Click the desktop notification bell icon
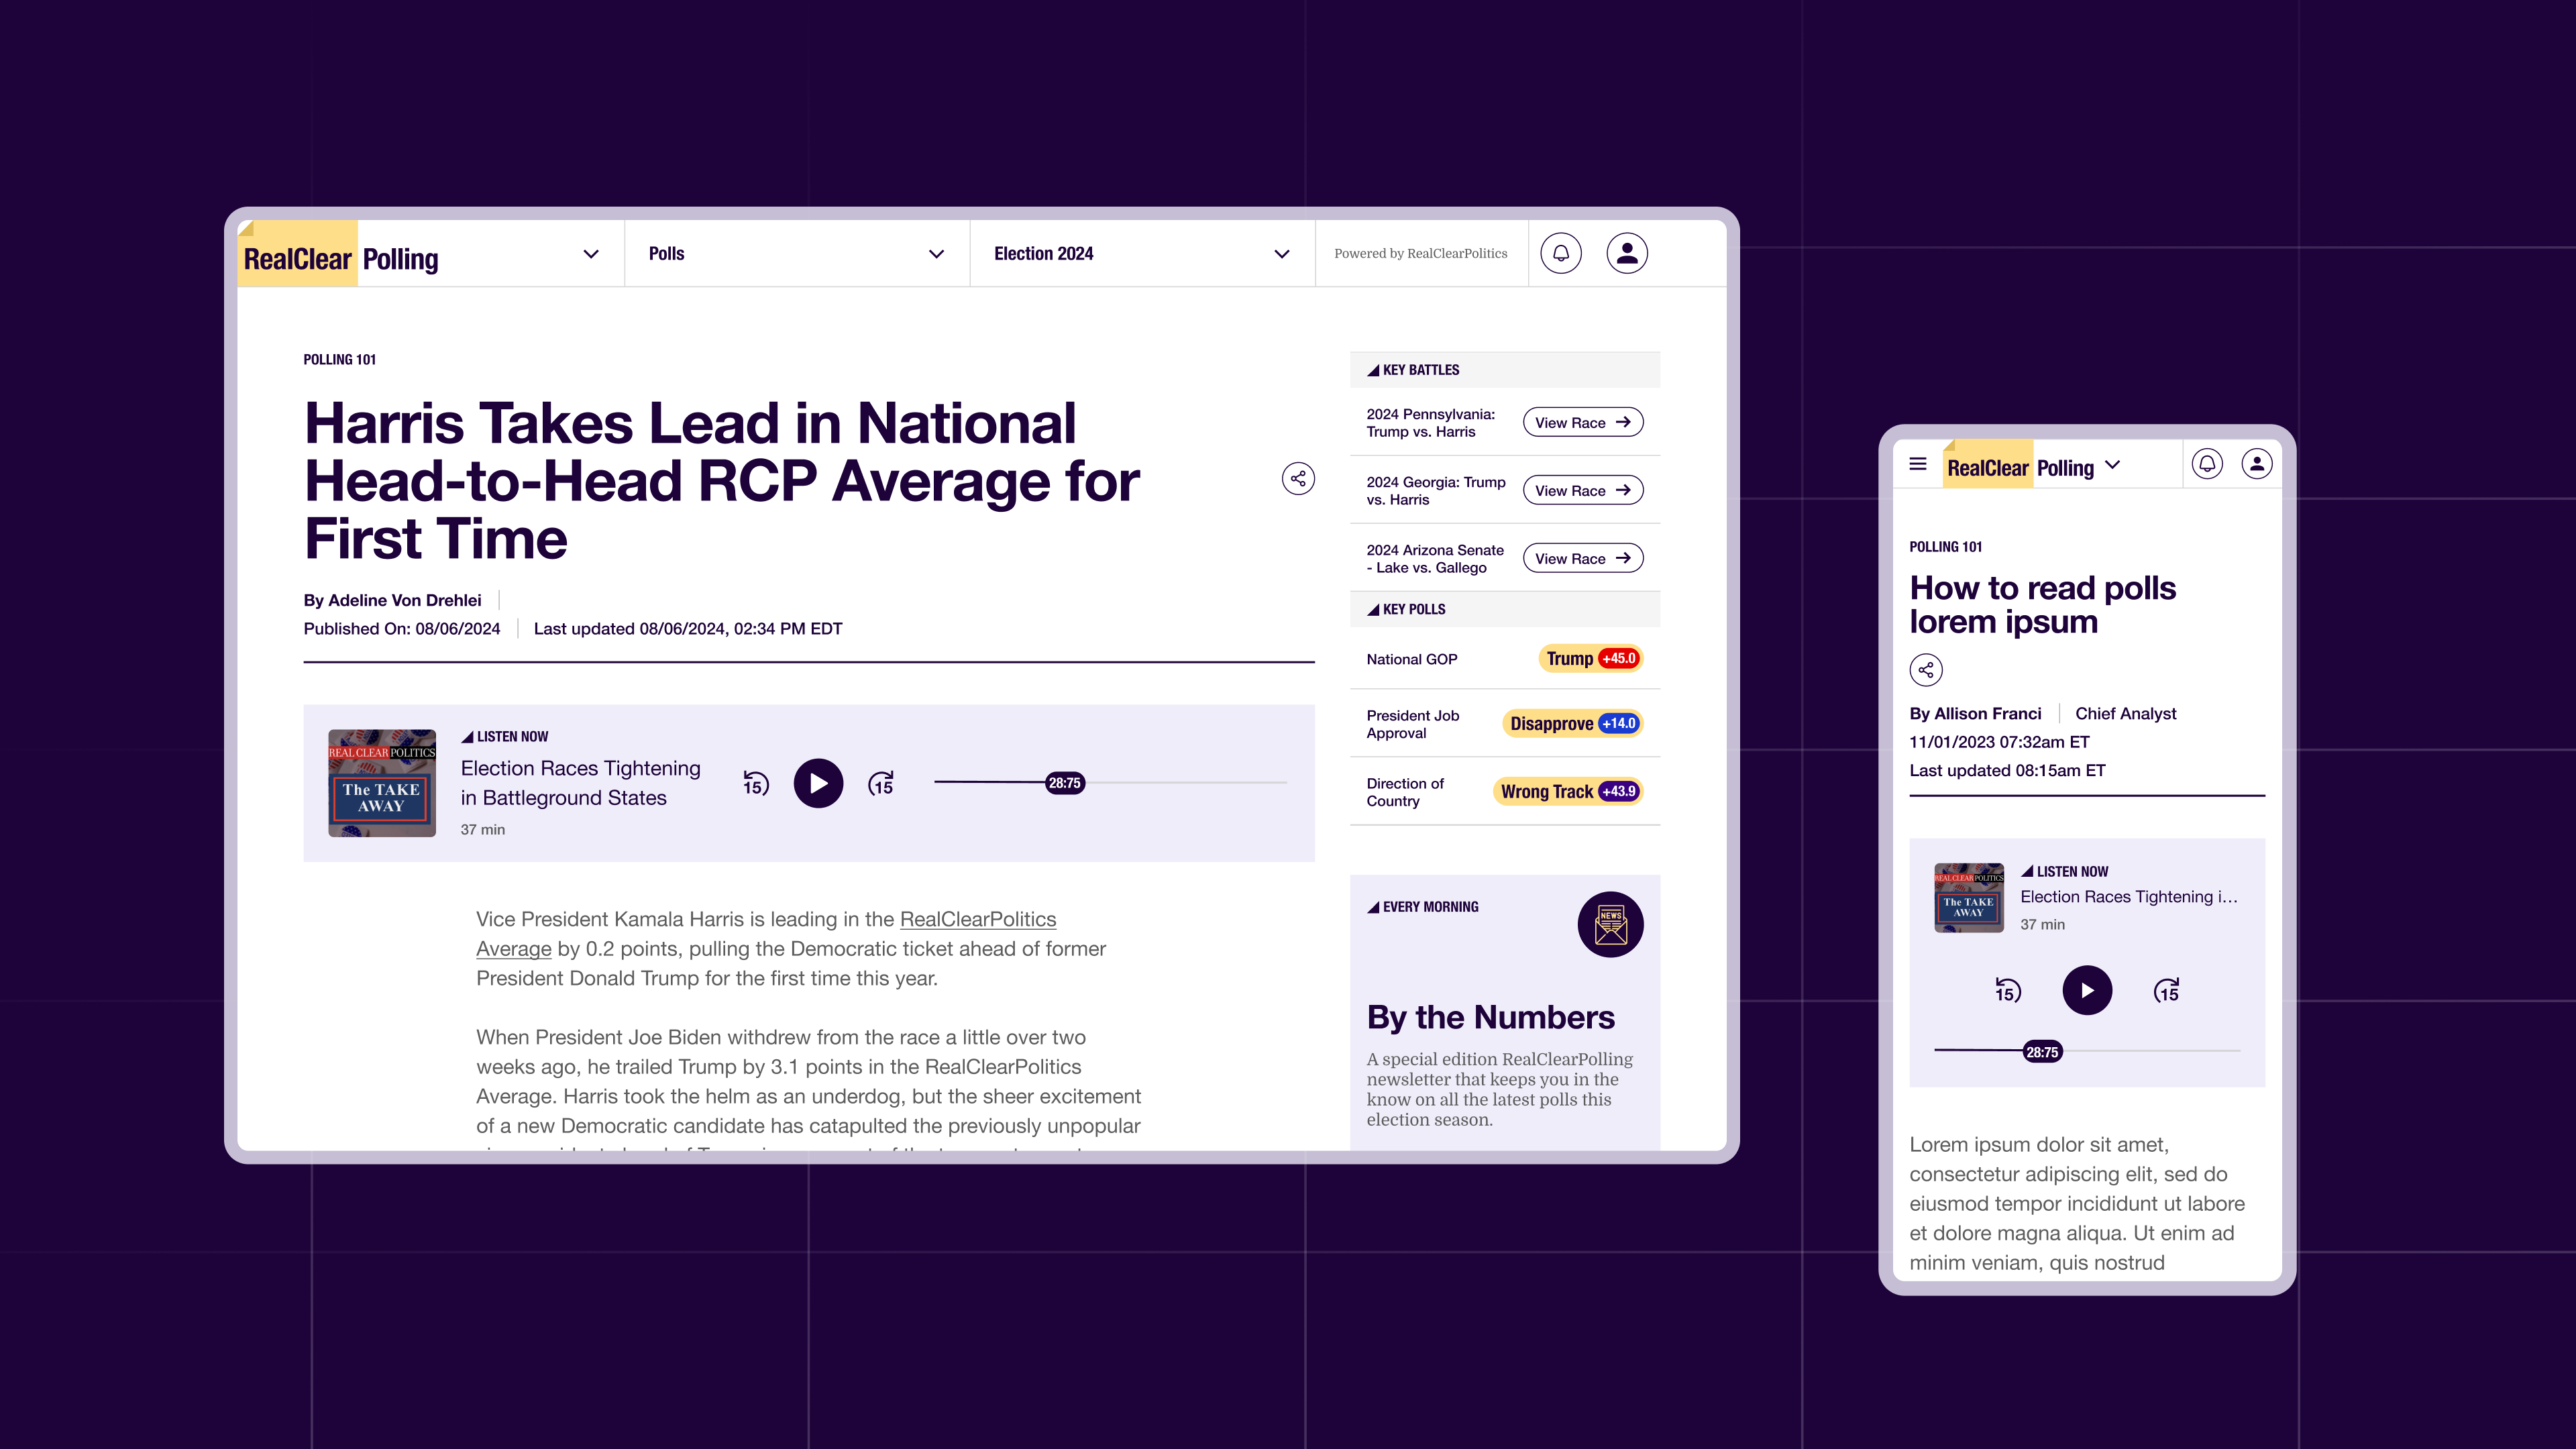Viewport: 2576px width, 1449px height. (1561, 253)
